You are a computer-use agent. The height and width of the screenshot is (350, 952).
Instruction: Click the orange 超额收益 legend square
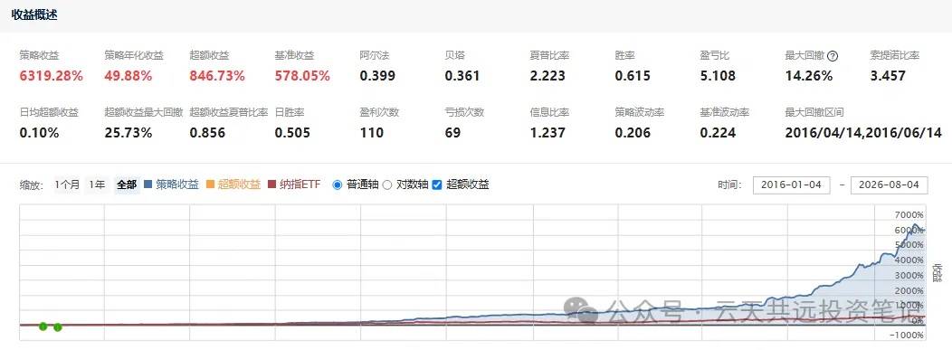211,184
